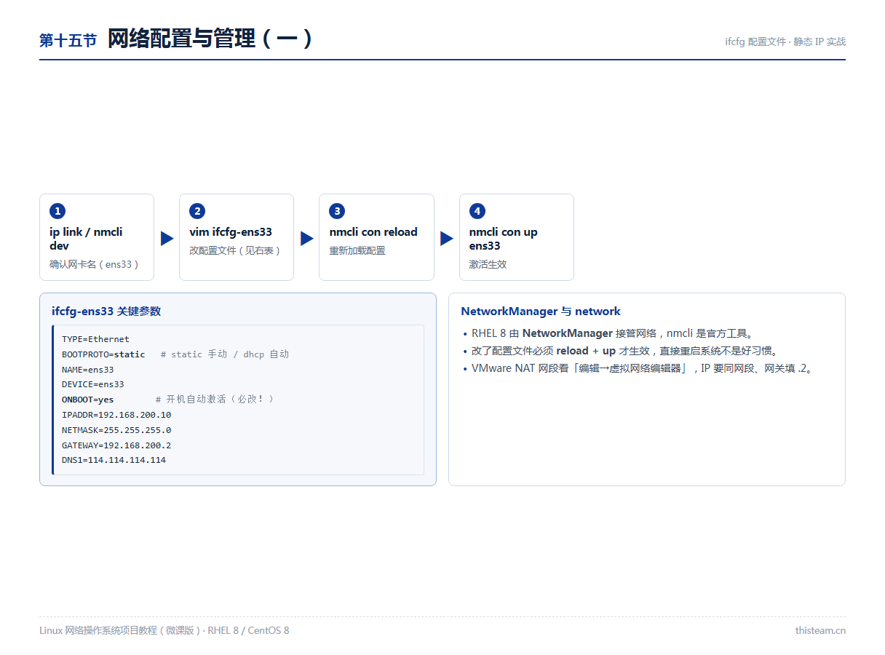The image size is (885, 655).
Task: Click the line DEVICE=ens33
Action: (93, 384)
